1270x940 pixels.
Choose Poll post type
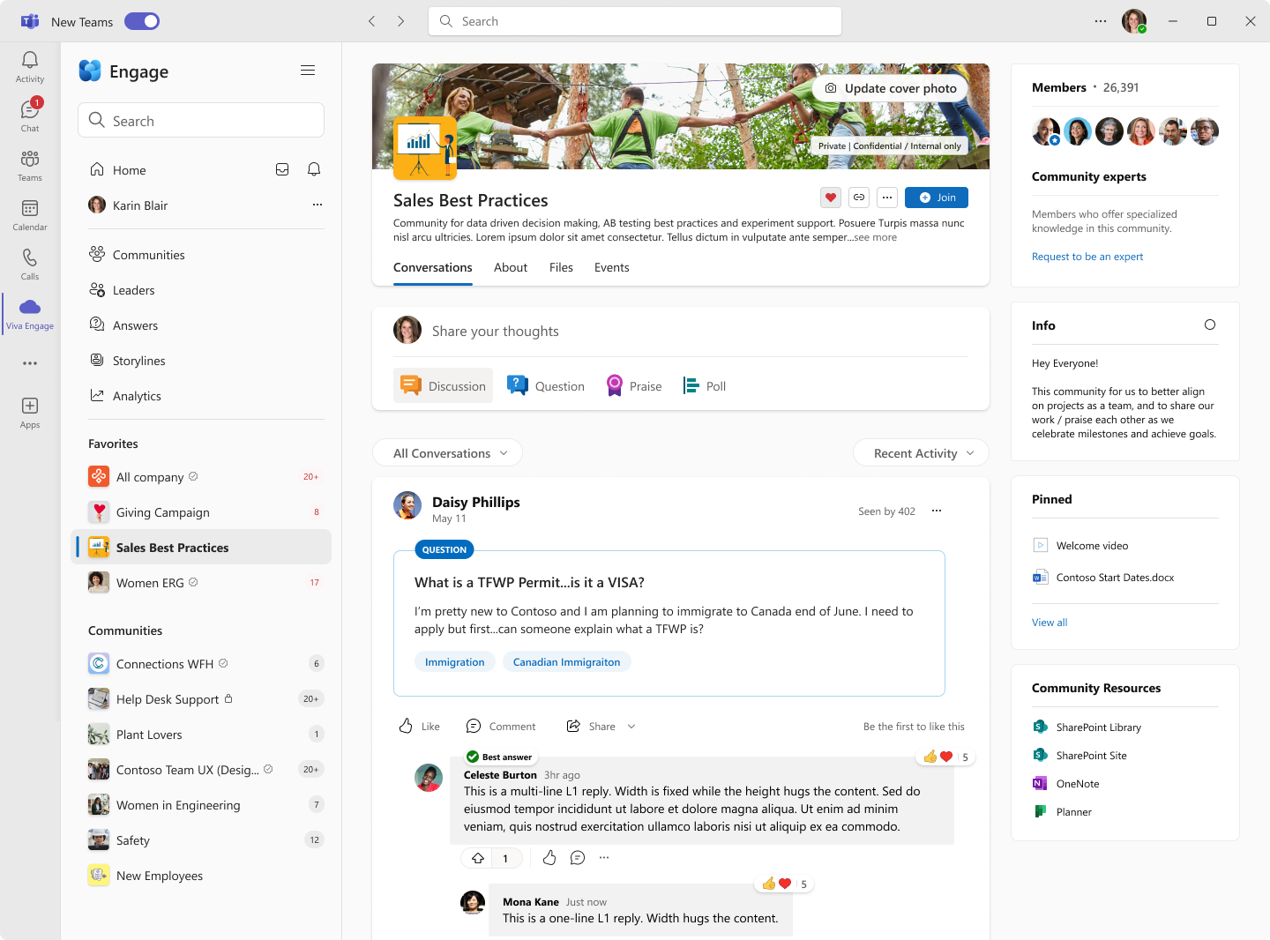705,385
